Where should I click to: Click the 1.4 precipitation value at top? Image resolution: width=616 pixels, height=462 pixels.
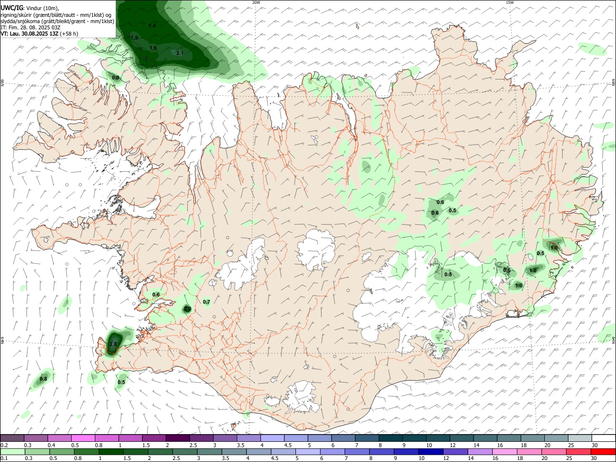(153, 26)
